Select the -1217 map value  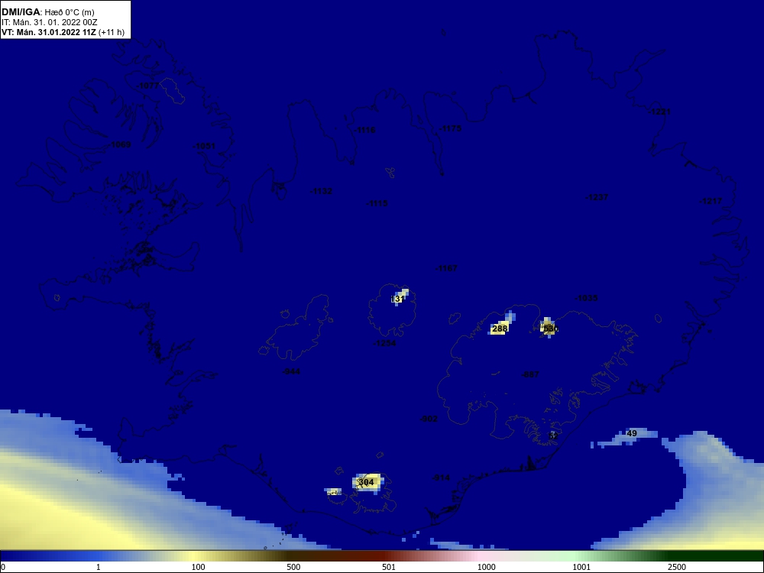pyautogui.click(x=711, y=201)
